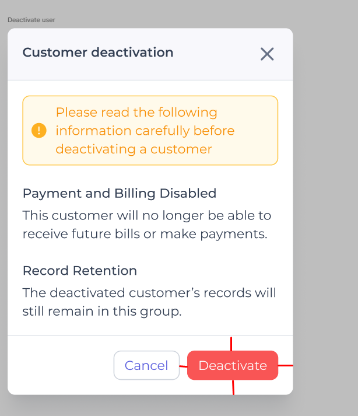Click the words 'deactivating a customer'
The width and height of the screenshot is (358, 416).
[x=134, y=149]
